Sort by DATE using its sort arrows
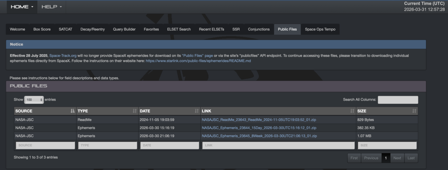The width and height of the screenshot is (448, 170). click(x=197, y=111)
